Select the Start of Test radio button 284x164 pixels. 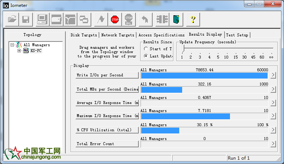[146, 49]
